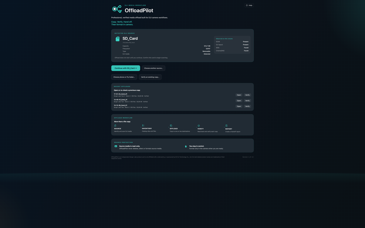Image resolution: width=365 pixels, height=228 pixels.
Task: Open the 13-12-26_Card_01 offload
Action: pyautogui.click(x=239, y=106)
